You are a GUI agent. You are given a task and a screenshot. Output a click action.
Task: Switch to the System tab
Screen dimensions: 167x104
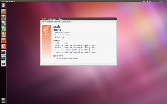pos(43,22)
